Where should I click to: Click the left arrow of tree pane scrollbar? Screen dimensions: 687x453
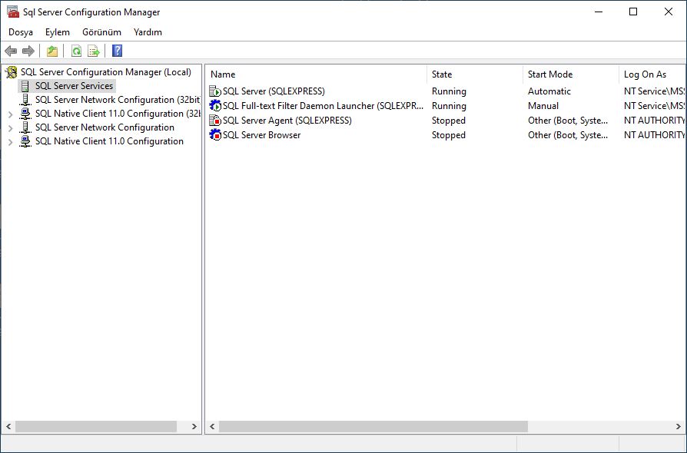click(x=8, y=426)
